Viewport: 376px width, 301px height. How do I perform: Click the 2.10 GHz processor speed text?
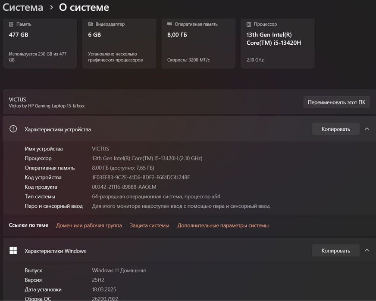click(255, 60)
